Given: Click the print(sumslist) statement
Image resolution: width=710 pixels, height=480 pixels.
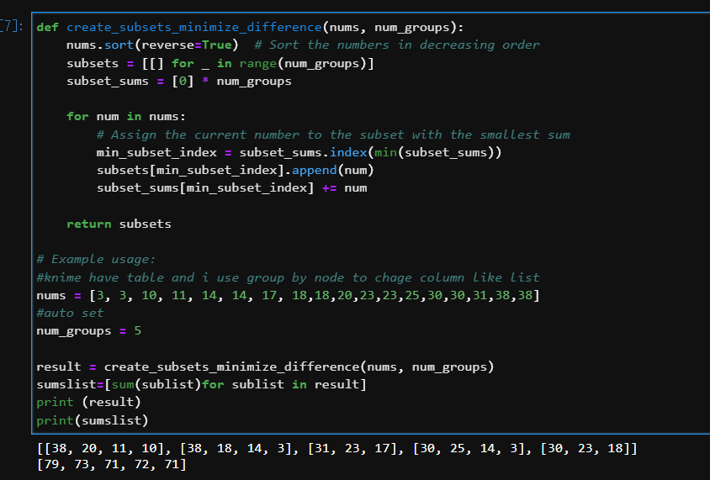Looking at the screenshot, I should coord(92,419).
